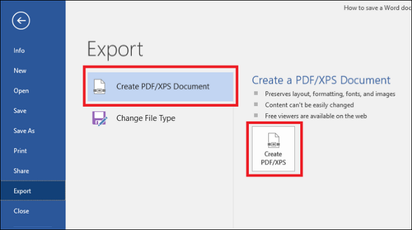Viewport: 412px width, 230px height.
Task: Click 'Preserves layout, formatting, fonts, and images' text
Action: [330, 94]
